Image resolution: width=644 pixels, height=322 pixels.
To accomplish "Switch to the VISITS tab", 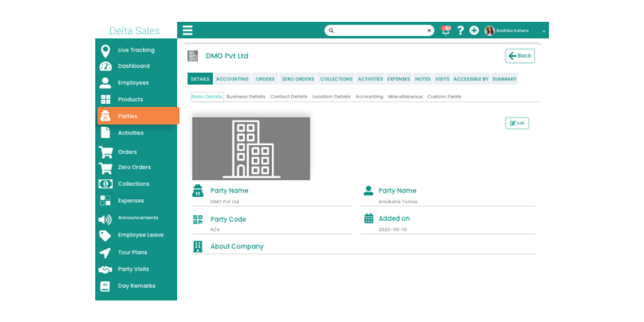I will (x=442, y=79).
